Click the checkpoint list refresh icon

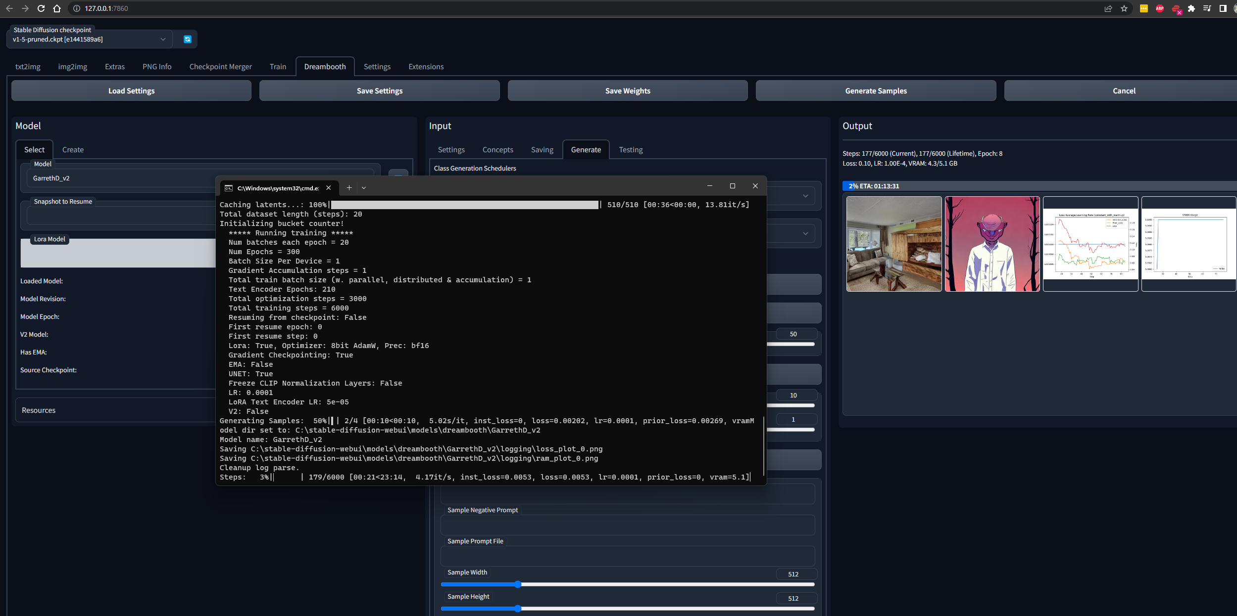click(x=187, y=39)
